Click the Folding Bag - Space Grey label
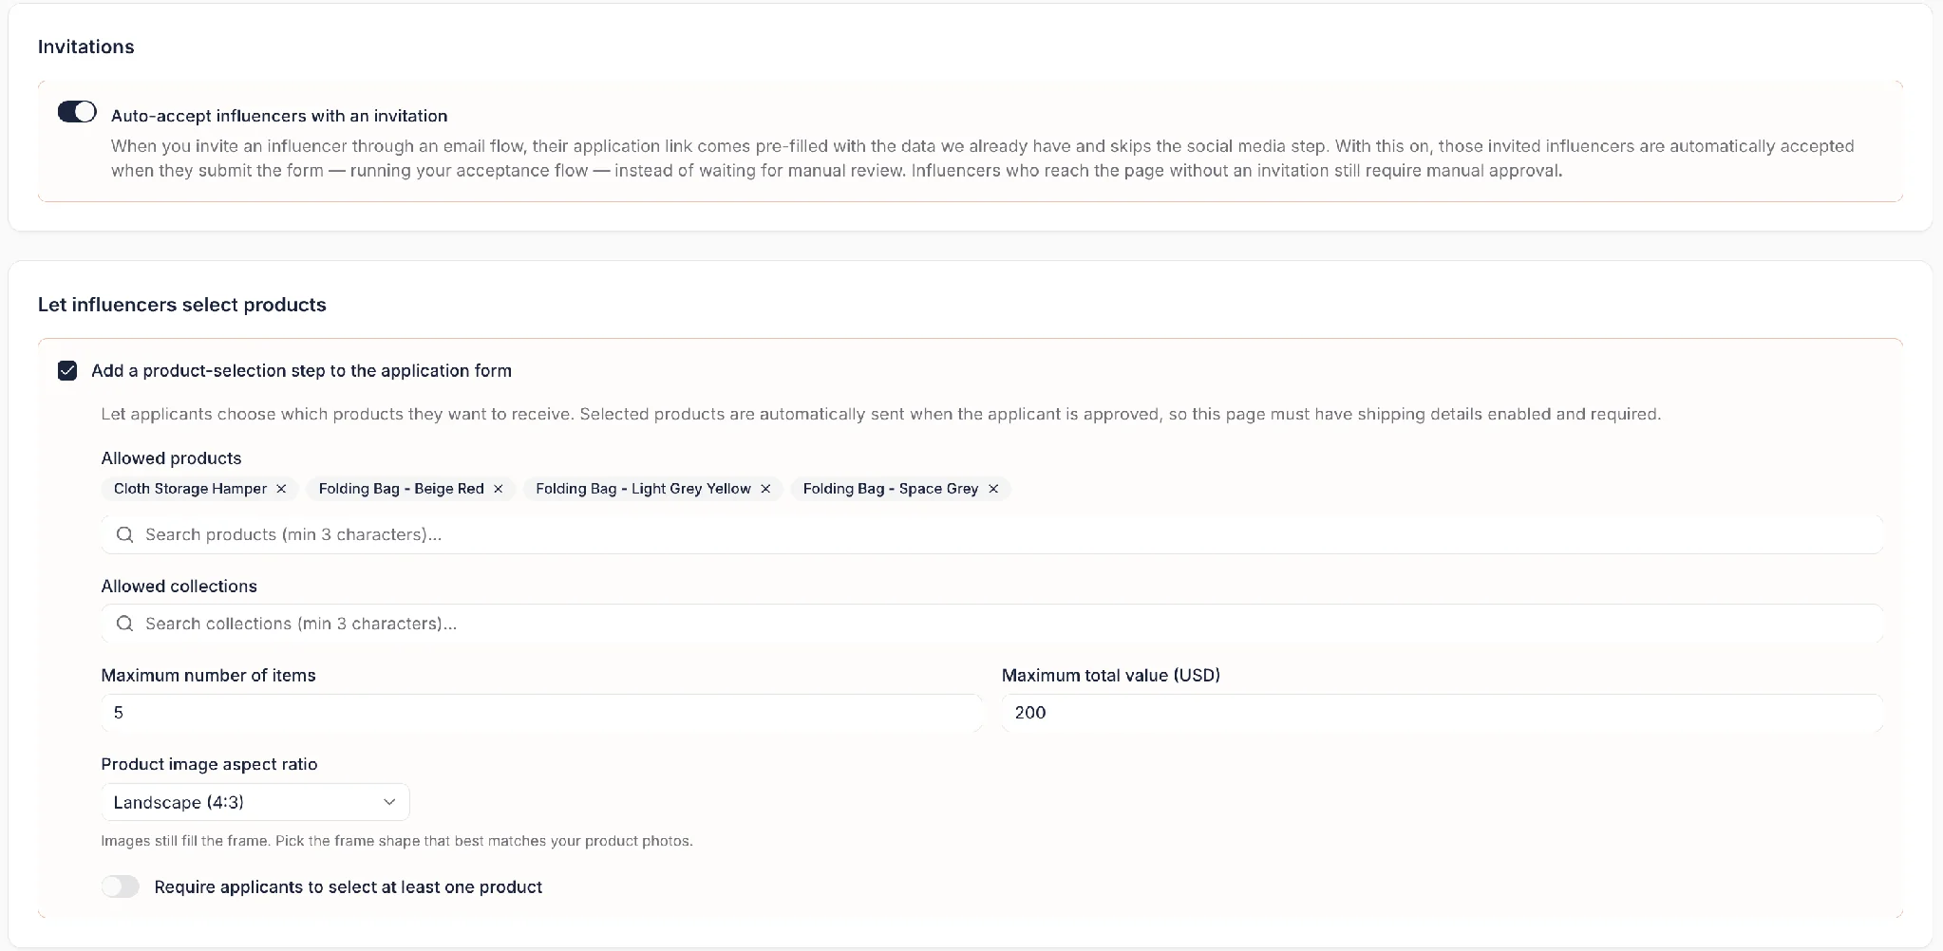The width and height of the screenshot is (1943, 951). tap(891, 489)
